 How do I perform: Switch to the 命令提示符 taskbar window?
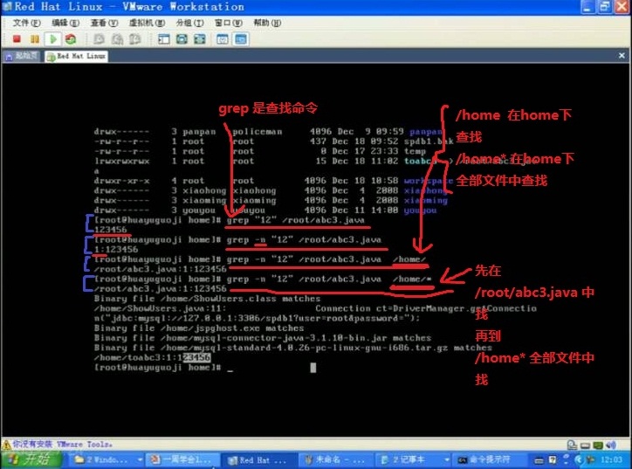pyautogui.click(x=488, y=459)
